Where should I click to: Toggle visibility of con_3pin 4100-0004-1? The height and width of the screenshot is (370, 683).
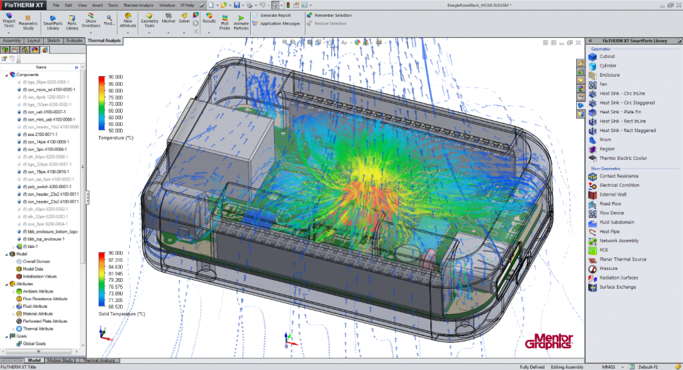(x=19, y=149)
